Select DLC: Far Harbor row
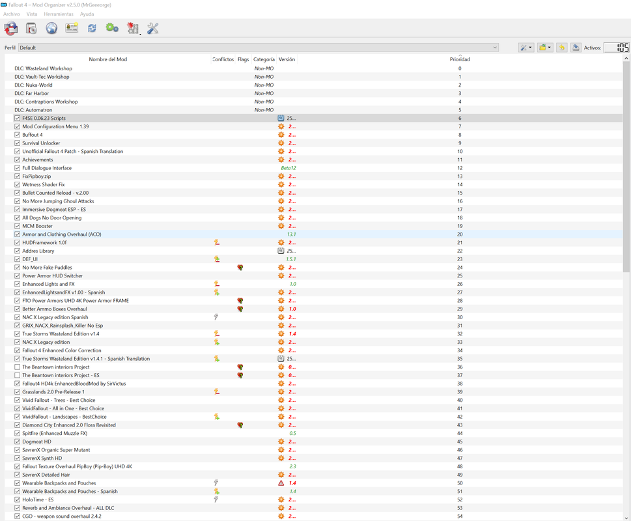The image size is (631, 521). [313, 93]
